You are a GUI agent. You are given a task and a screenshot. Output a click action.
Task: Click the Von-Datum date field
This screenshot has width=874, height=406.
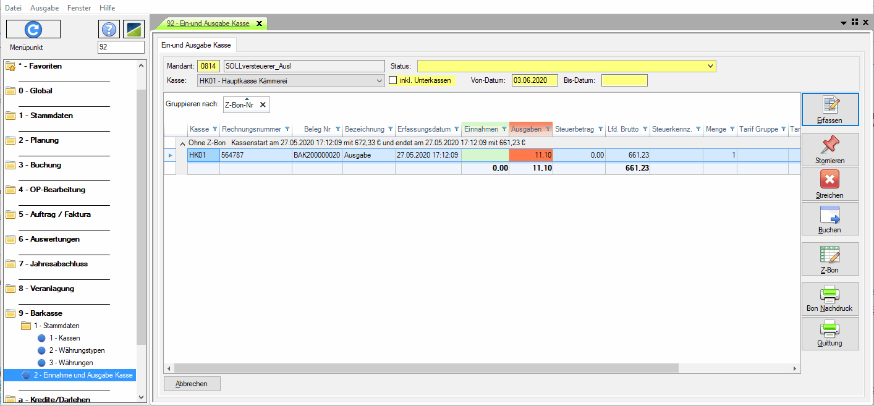[534, 80]
